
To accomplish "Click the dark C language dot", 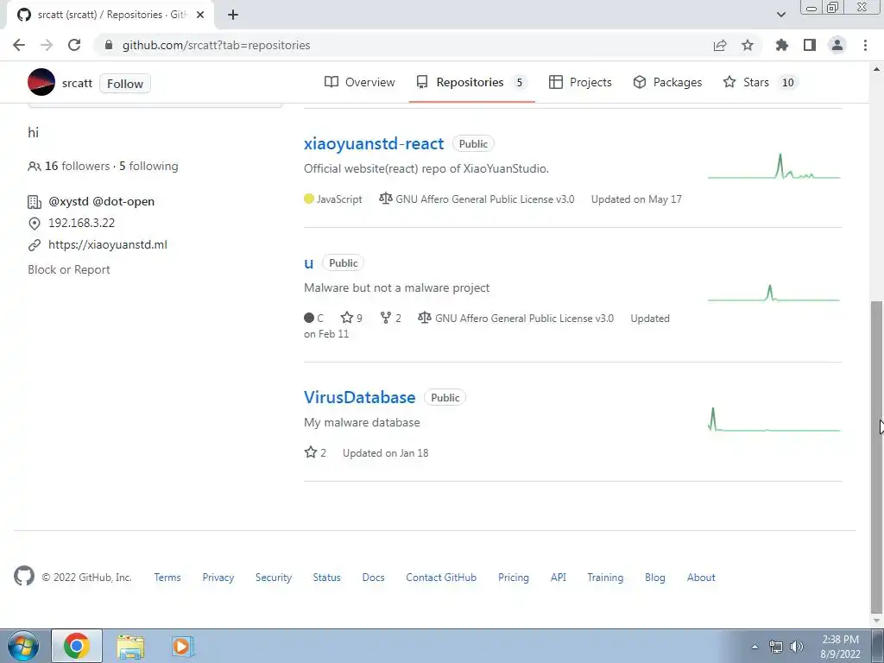I will 309,318.
